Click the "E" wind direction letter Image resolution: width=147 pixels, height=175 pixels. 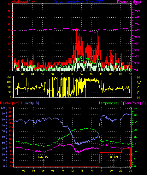[x=138, y=93]
